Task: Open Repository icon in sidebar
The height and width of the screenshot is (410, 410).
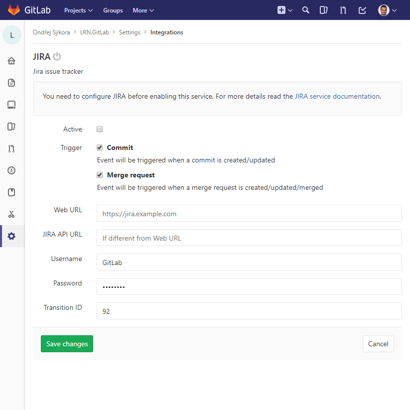Action: tap(11, 83)
